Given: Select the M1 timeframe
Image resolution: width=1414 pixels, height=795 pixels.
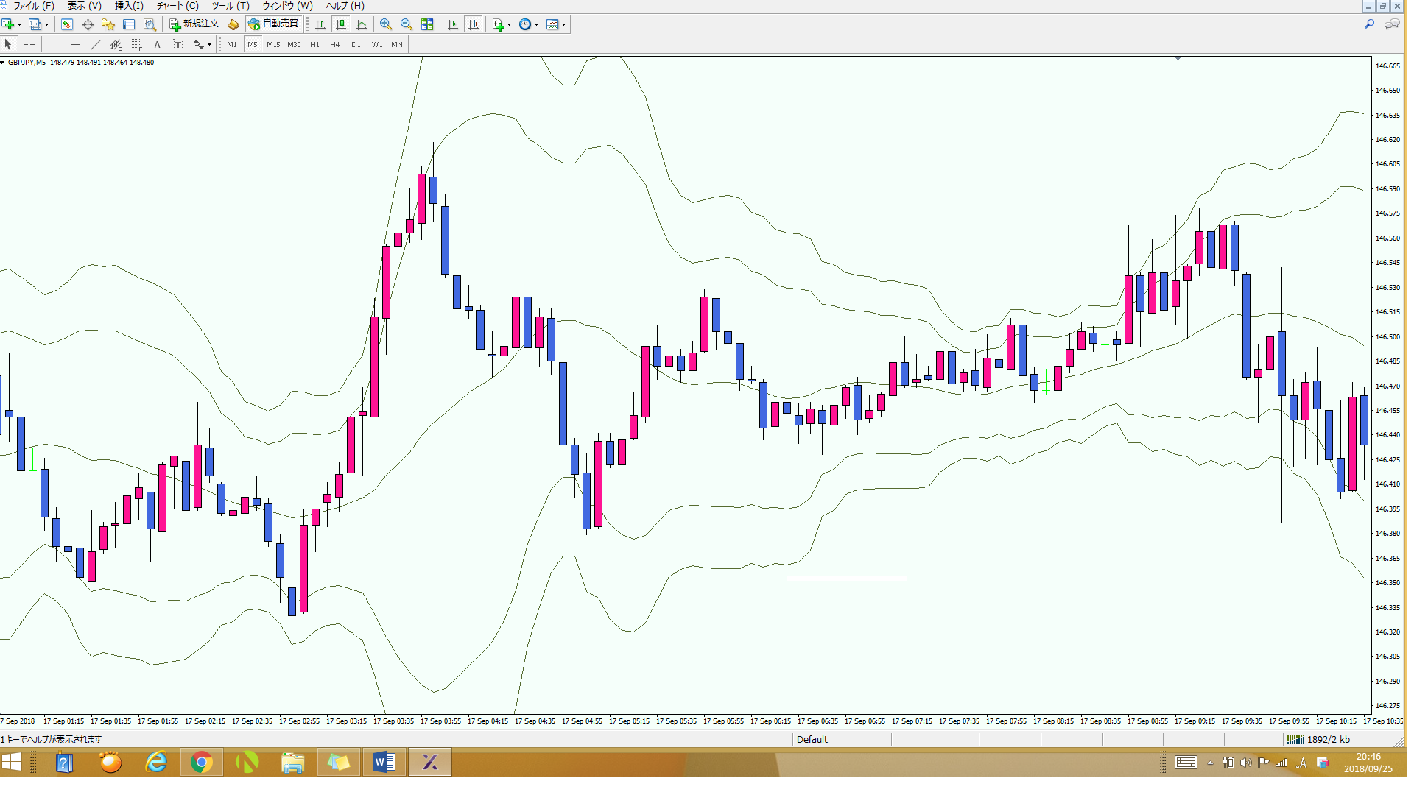Looking at the screenshot, I should 232,45.
